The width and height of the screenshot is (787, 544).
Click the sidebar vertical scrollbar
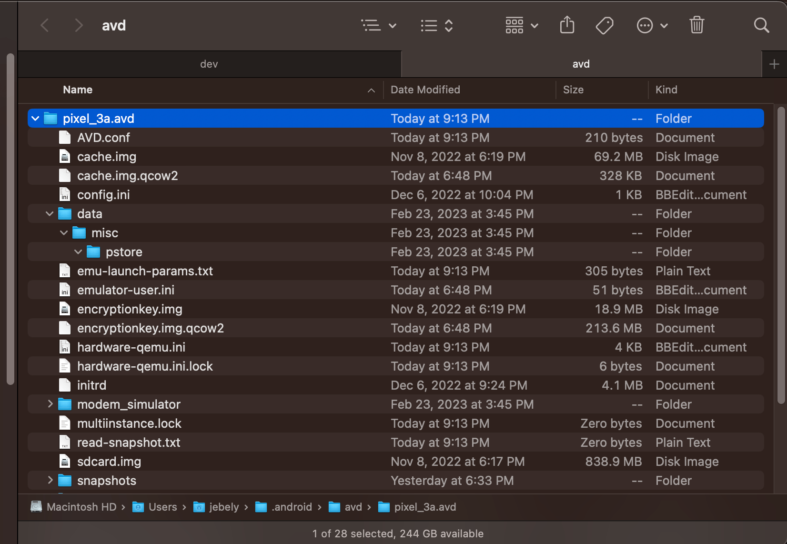point(10,219)
